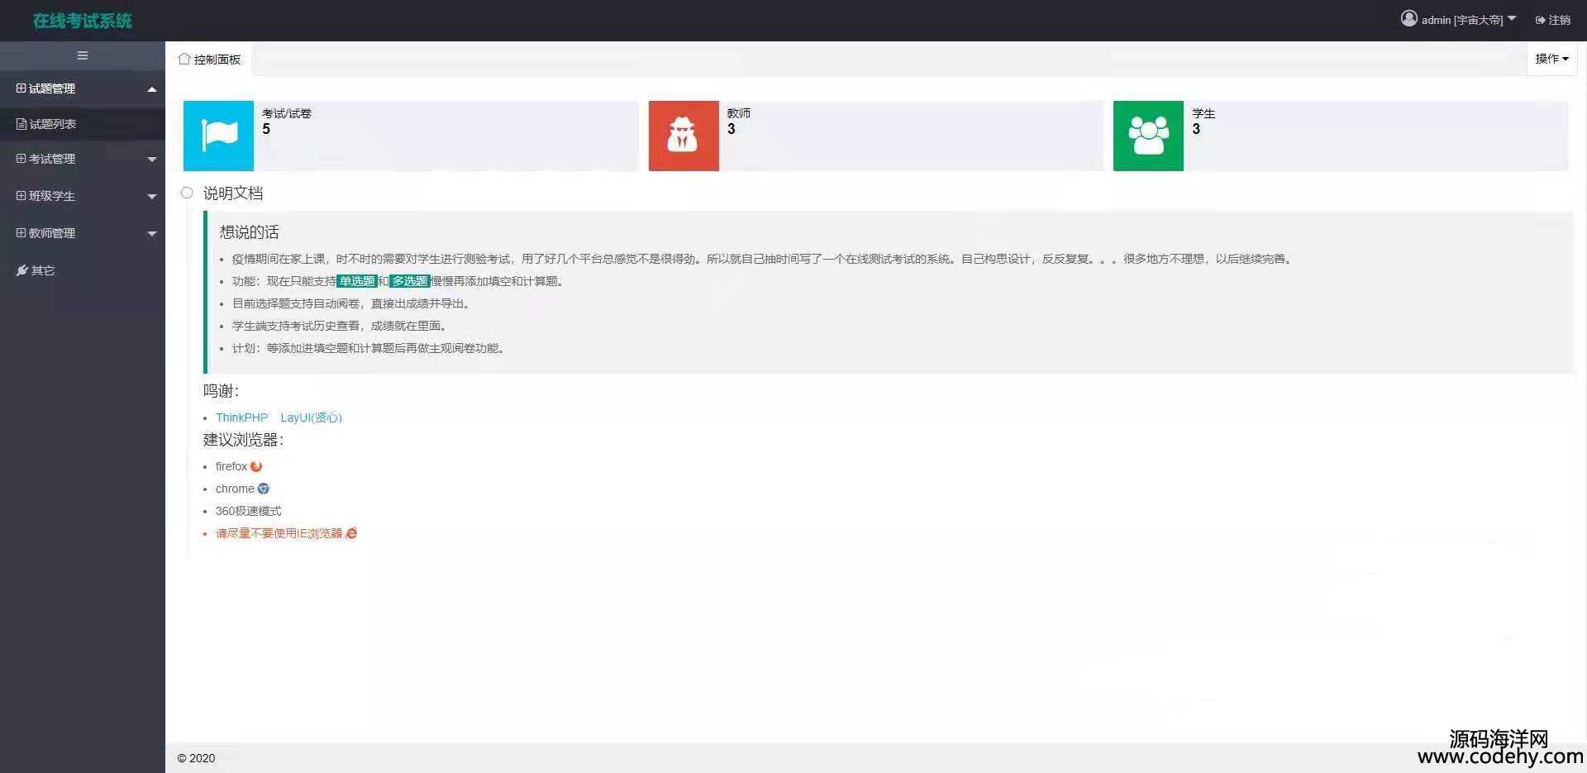Viewport: 1587px width, 773px height.
Task: Click the 注销 logout link
Action: (x=1552, y=20)
